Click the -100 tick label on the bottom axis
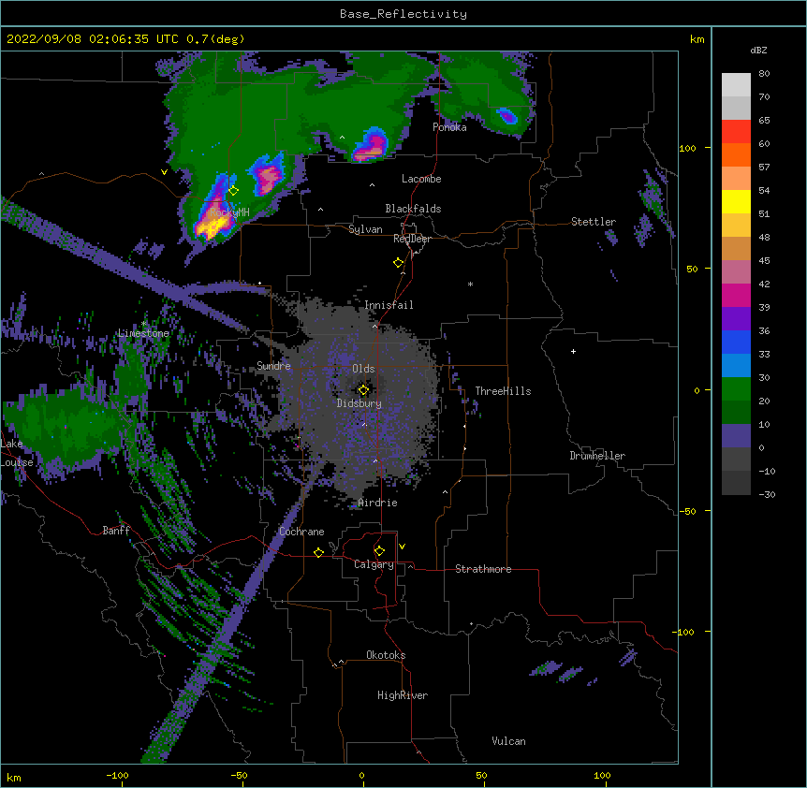This screenshot has height=788, width=807. (117, 775)
